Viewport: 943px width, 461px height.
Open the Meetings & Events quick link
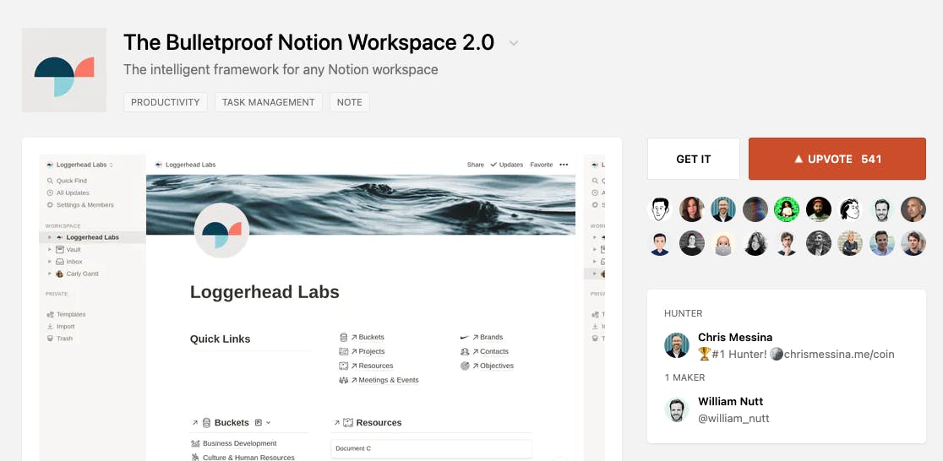(x=379, y=381)
